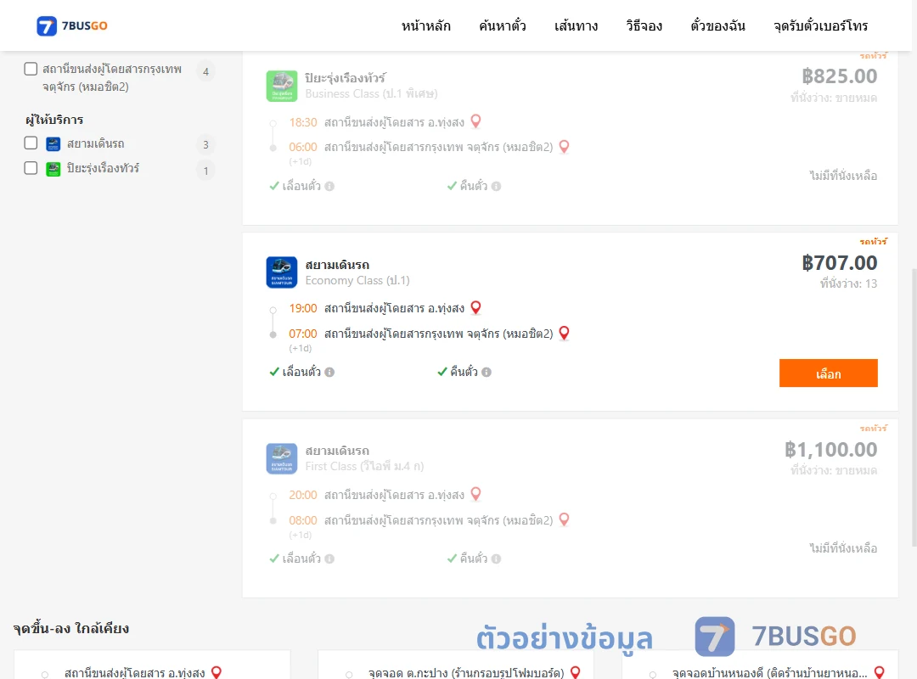Open the วิธีจอง menu item

click(x=644, y=25)
